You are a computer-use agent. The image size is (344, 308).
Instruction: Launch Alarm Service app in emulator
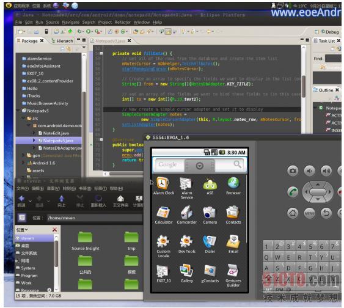click(x=187, y=188)
